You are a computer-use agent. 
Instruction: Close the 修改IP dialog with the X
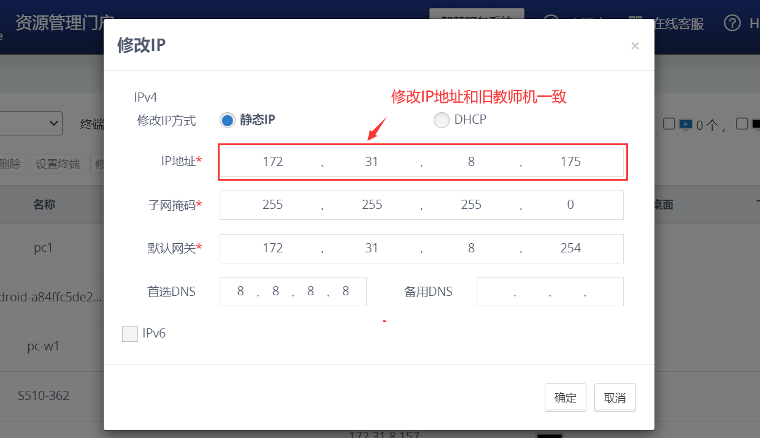click(635, 46)
